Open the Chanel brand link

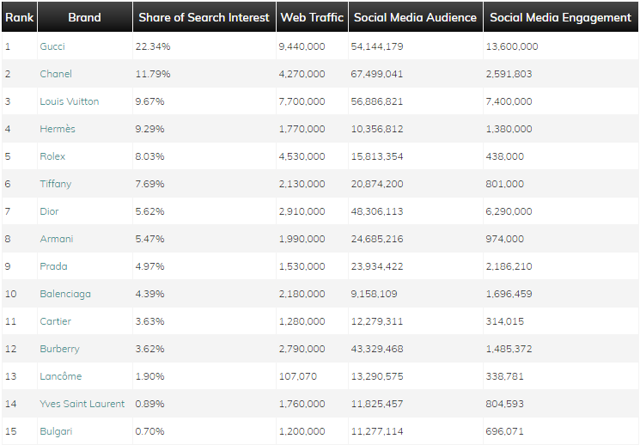tap(56, 74)
